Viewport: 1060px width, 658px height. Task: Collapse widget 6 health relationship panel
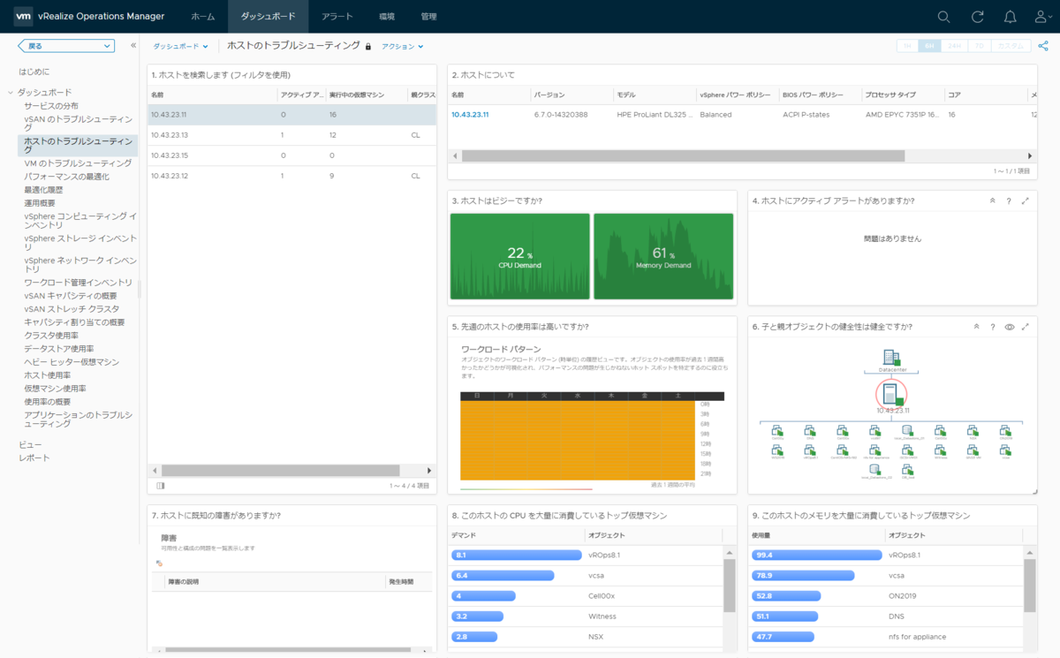click(x=977, y=326)
